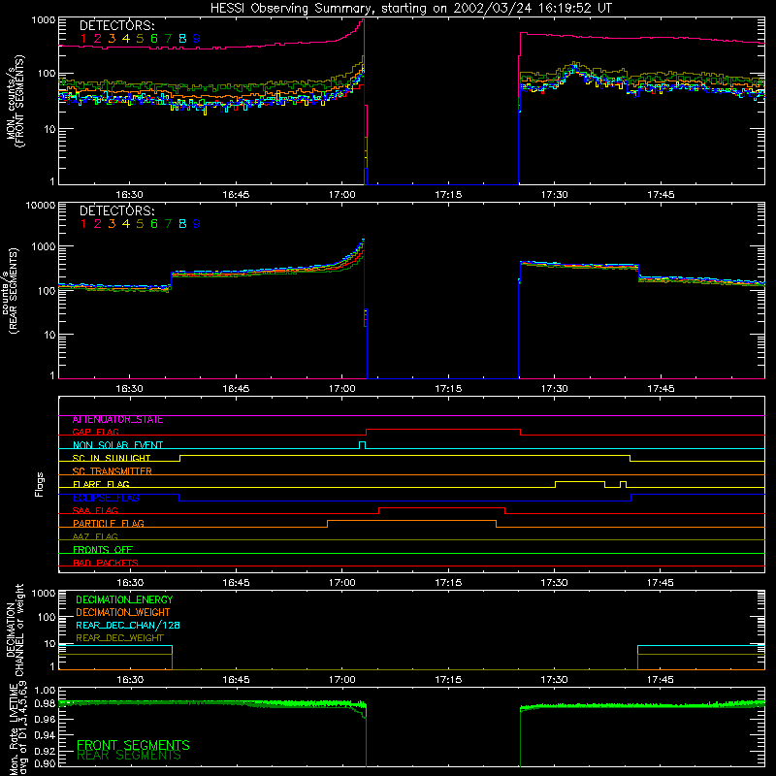Select detector number 8 in the front segments legend
The height and width of the screenshot is (776, 776).
pyautogui.click(x=182, y=38)
